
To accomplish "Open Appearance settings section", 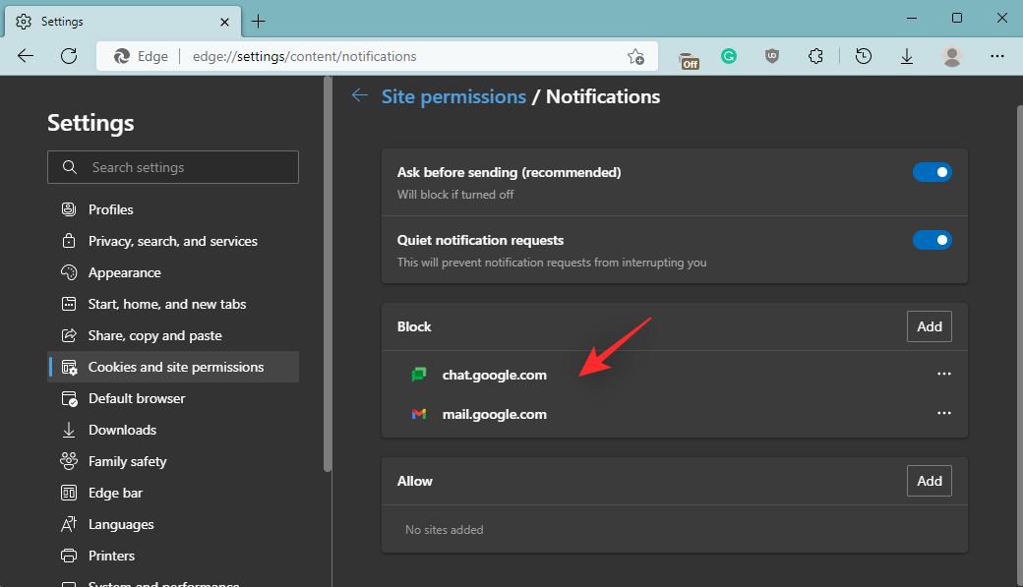I will [x=124, y=272].
